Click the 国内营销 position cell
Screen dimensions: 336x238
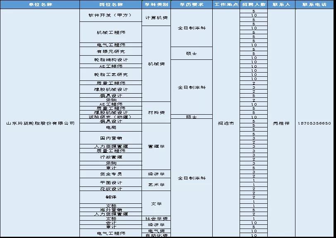pyautogui.click(x=111, y=138)
